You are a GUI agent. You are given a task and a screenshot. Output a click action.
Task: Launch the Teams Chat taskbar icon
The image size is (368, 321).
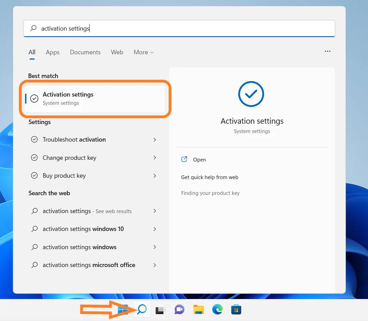[x=179, y=310]
